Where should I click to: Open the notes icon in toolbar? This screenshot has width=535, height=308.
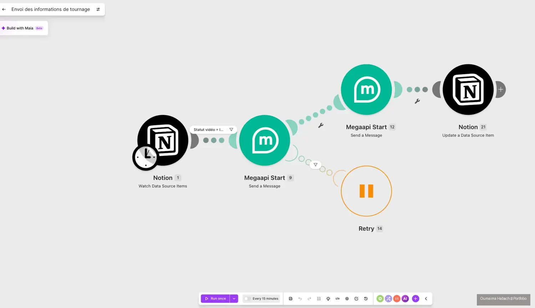point(356,299)
